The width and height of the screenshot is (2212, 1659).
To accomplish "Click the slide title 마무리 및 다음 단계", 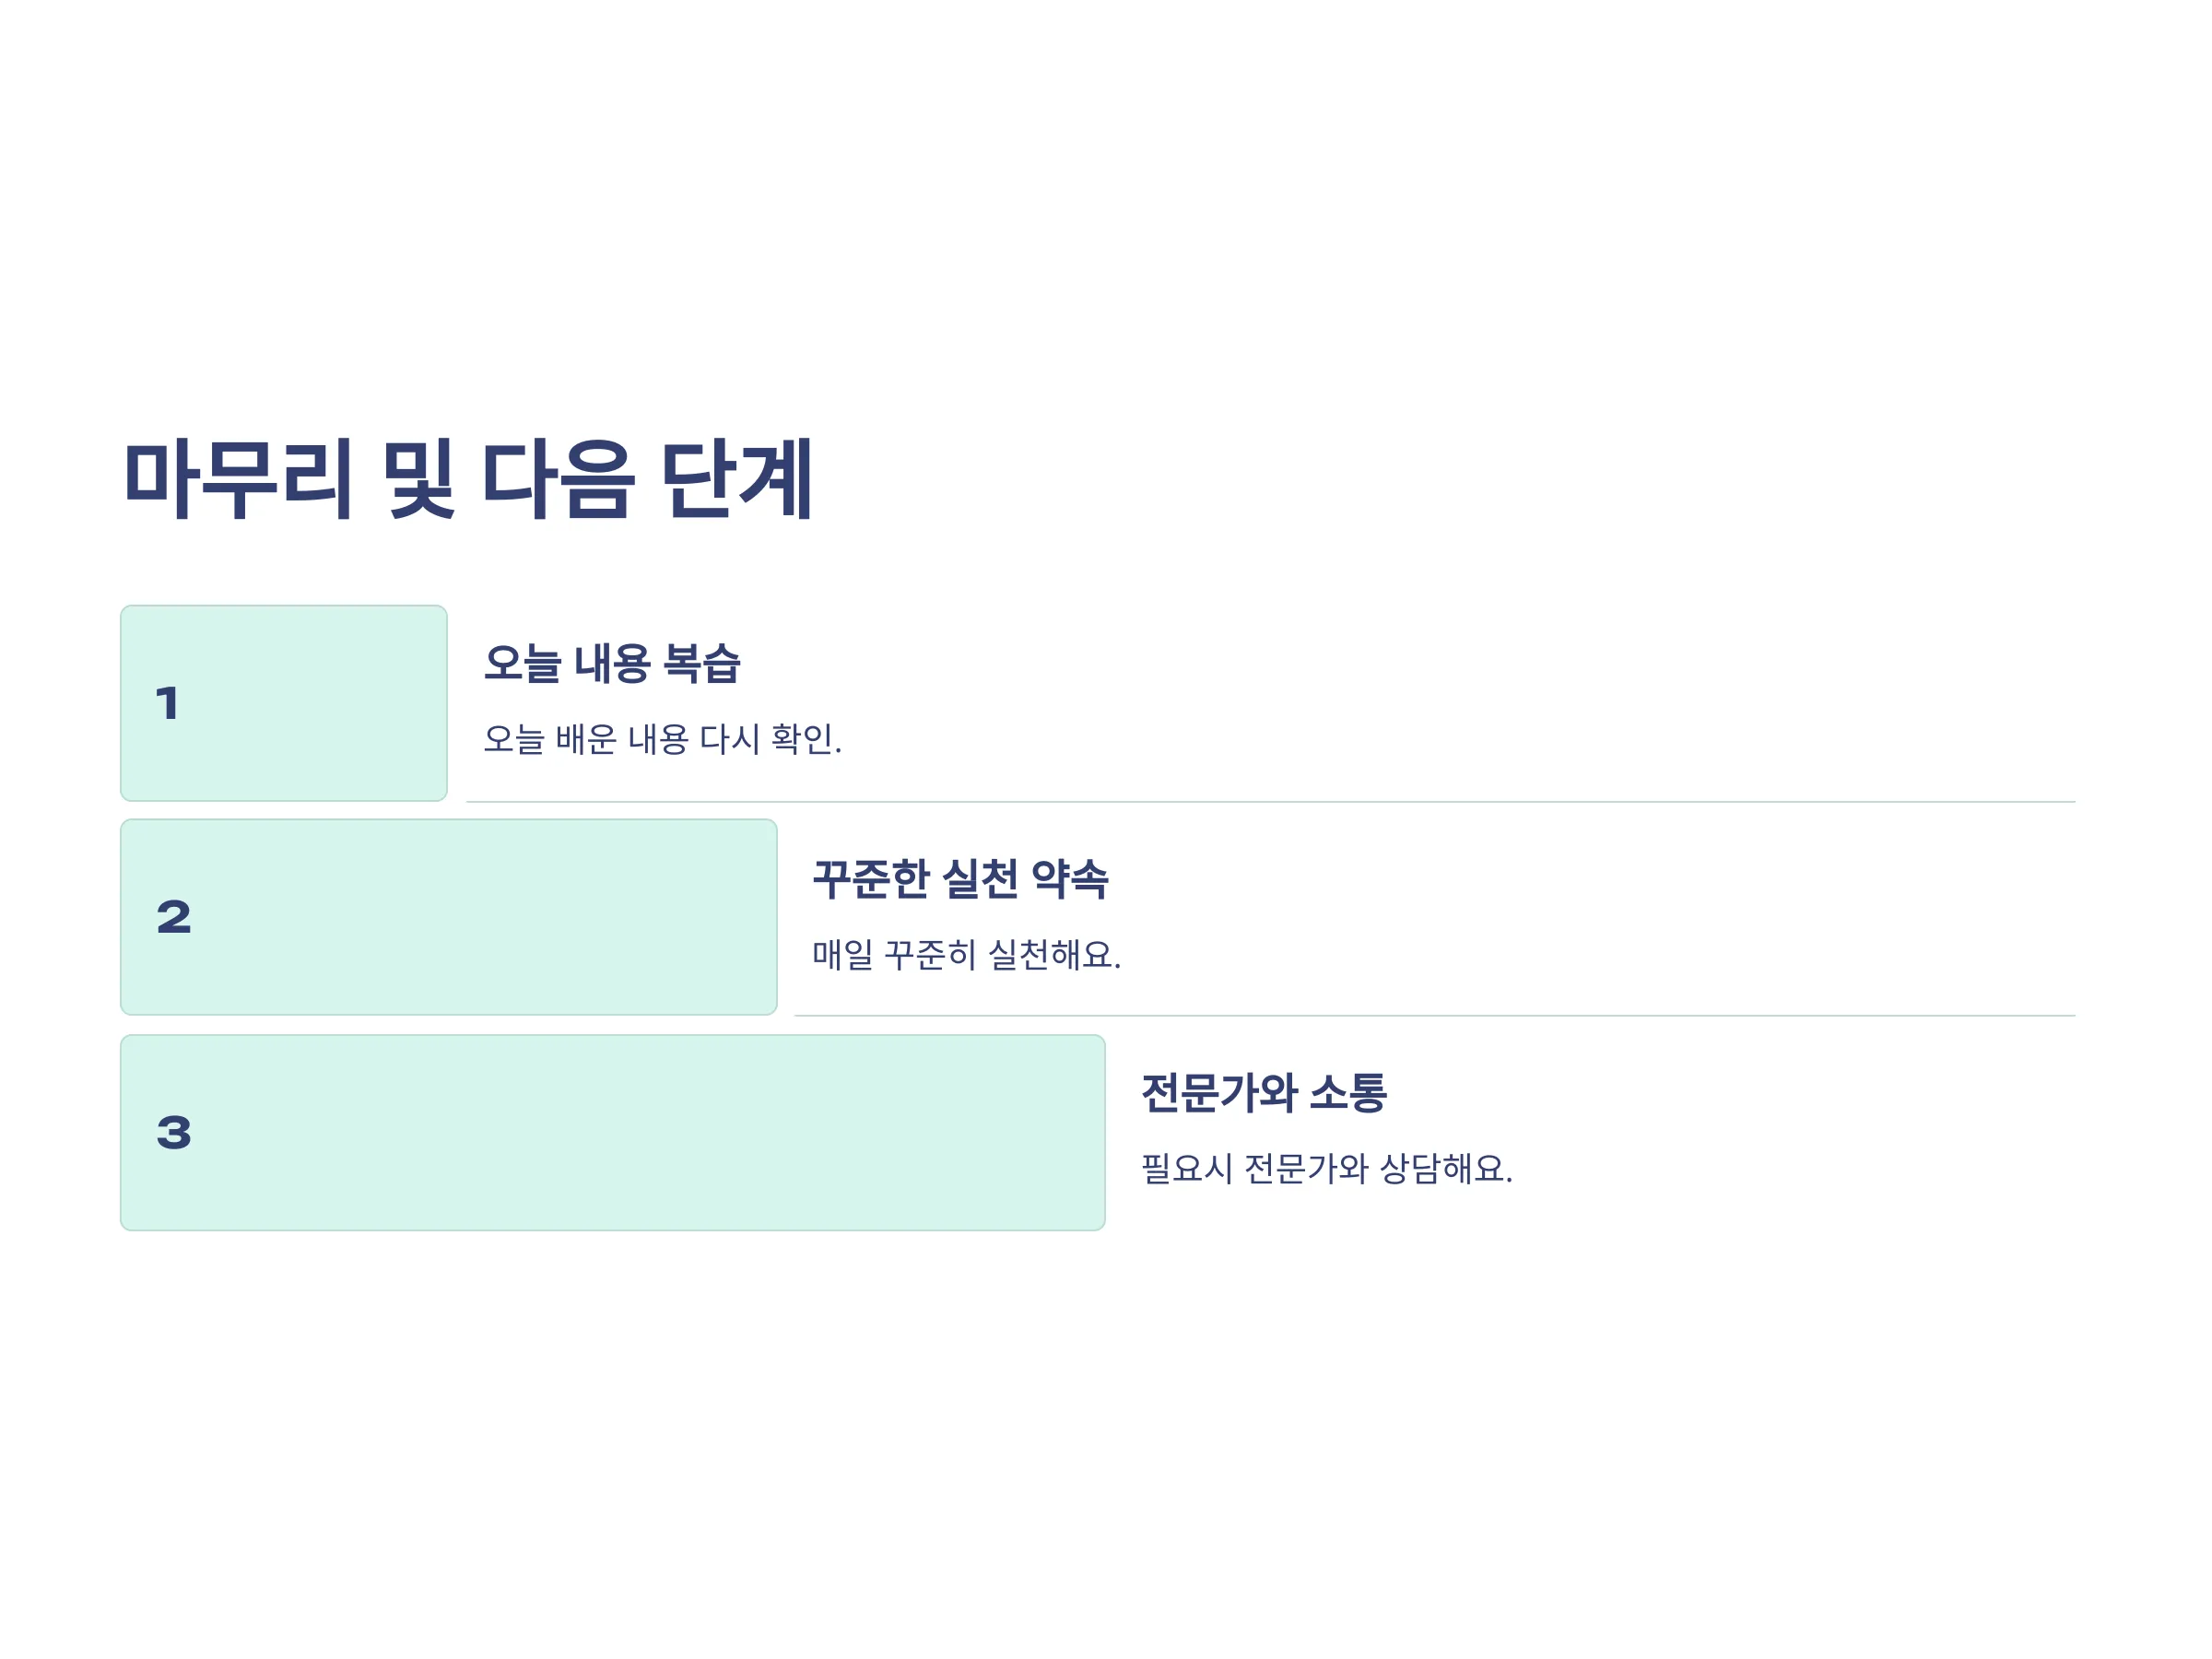I will [467, 479].
